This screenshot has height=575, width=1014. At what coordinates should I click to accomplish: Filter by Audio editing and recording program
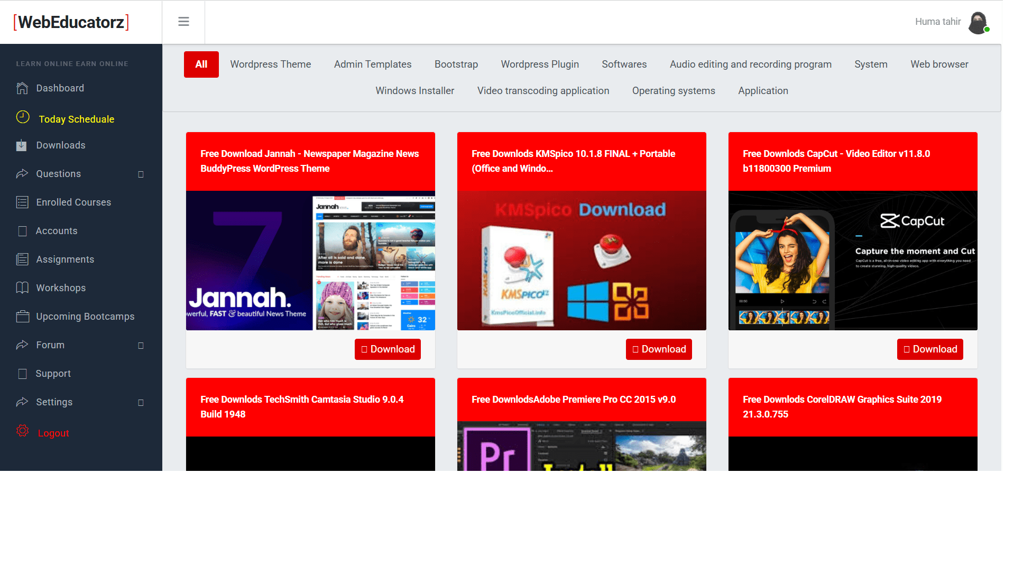[x=751, y=64]
